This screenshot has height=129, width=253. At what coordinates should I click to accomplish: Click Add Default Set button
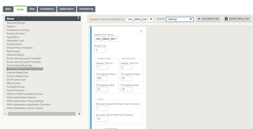click(208, 19)
